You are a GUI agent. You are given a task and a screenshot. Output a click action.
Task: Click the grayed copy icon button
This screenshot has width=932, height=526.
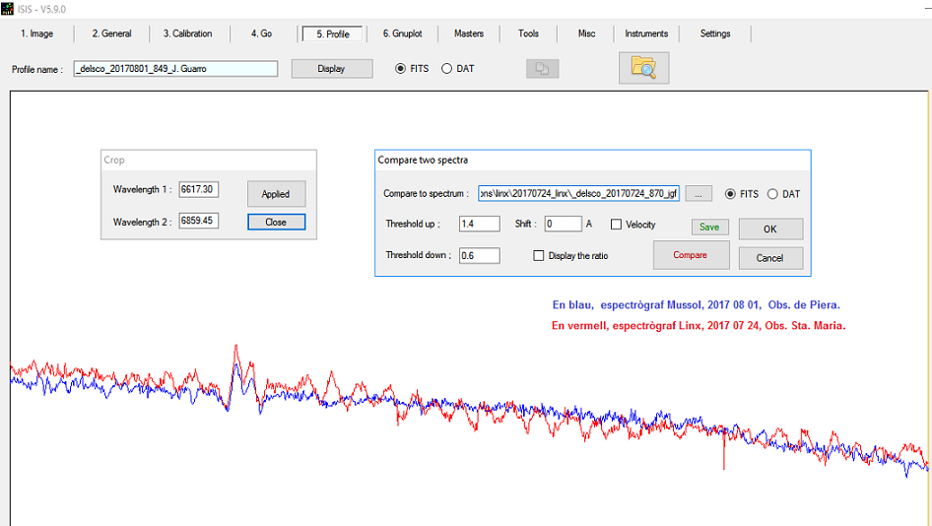tap(543, 69)
